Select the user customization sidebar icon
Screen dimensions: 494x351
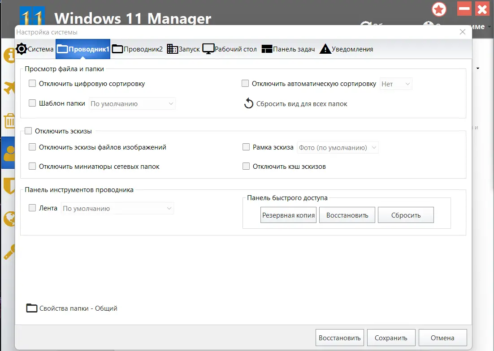point(9,153)
